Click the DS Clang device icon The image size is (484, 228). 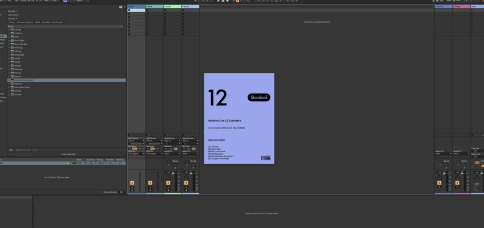[x=12, y=48]
